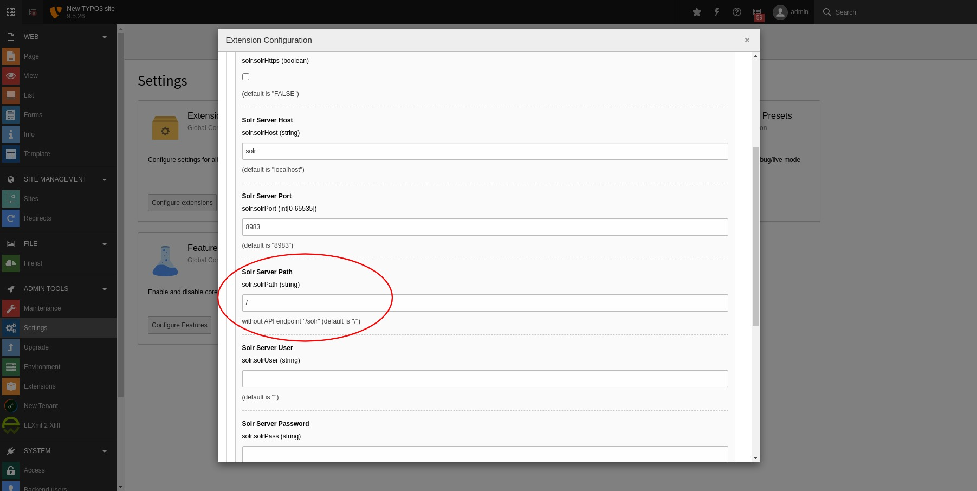The width and height of the screenshot is (977, 491).
Task: Click the dialog's vertical scrollbar thumb
Action: [x=755, y=236]
